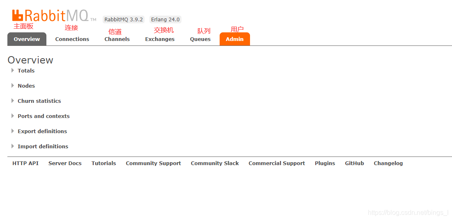Switch to the Overview tab

click(27, 39)
